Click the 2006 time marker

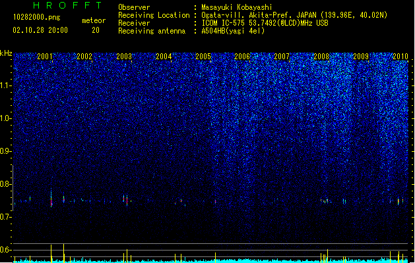pos(242,56)
